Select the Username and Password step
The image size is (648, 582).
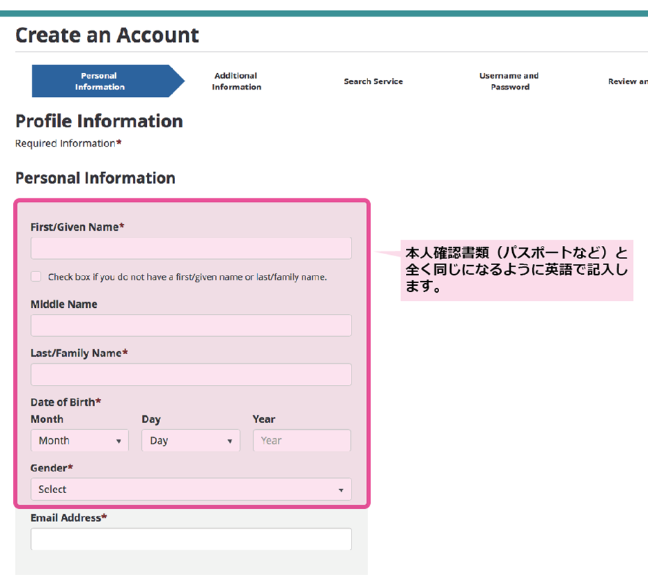point(509,81)
